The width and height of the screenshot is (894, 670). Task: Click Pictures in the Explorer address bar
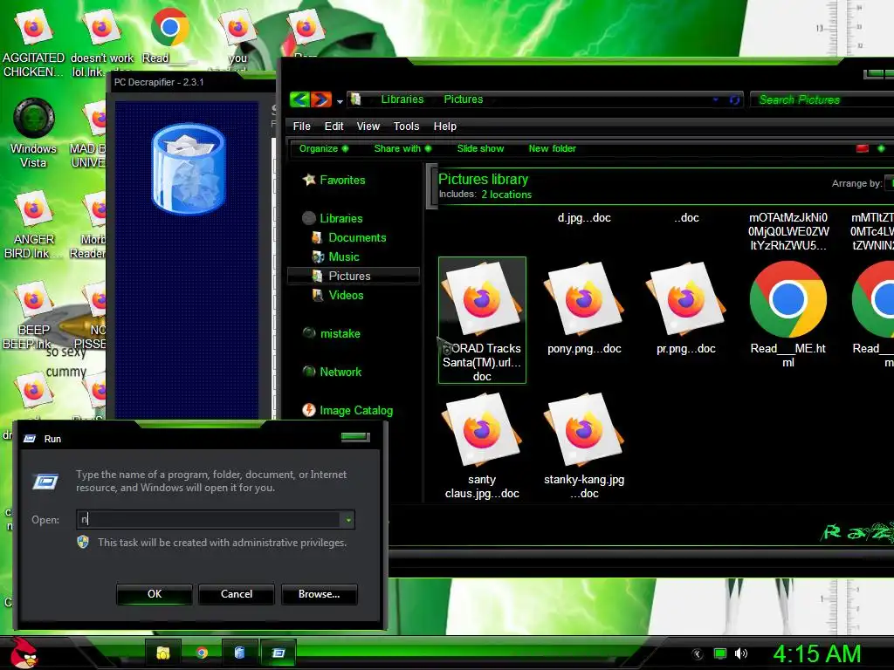(x=463, y=99)
